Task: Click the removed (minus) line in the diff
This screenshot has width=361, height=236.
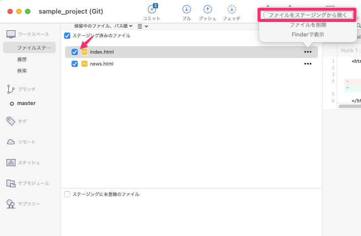Action: click(x=353, y=81)
